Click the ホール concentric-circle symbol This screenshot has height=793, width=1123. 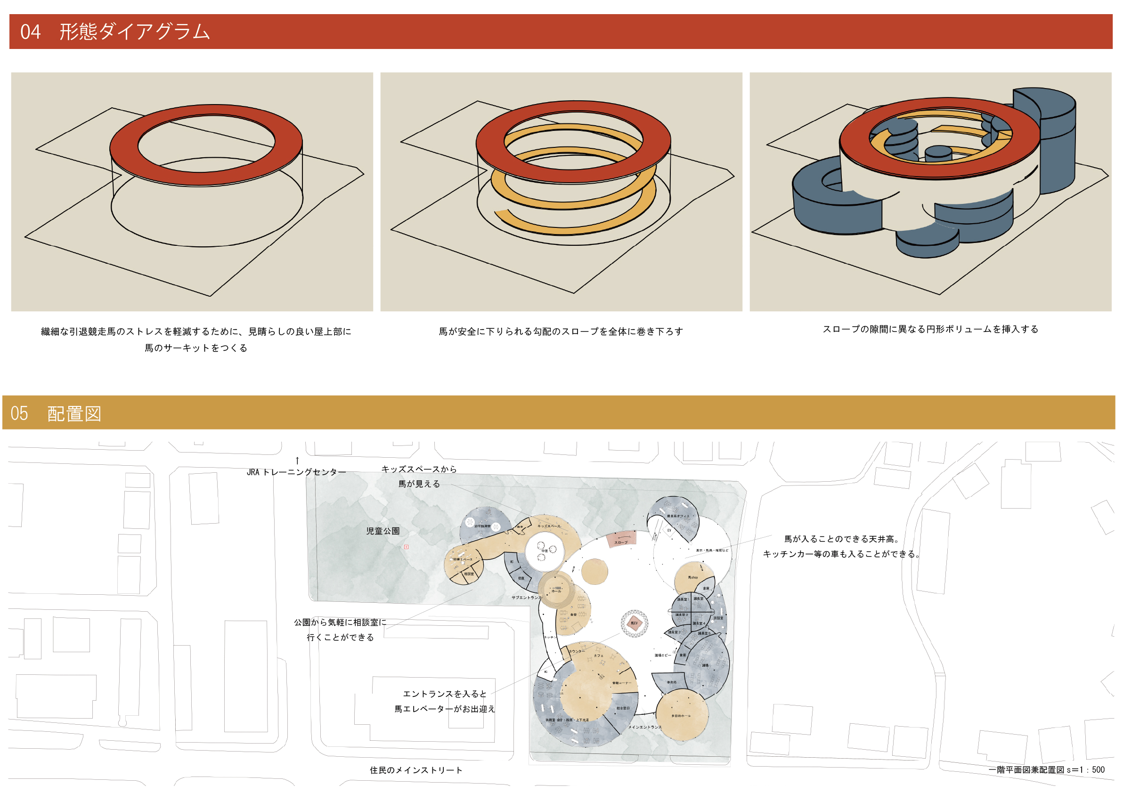[x=556, y=590]
